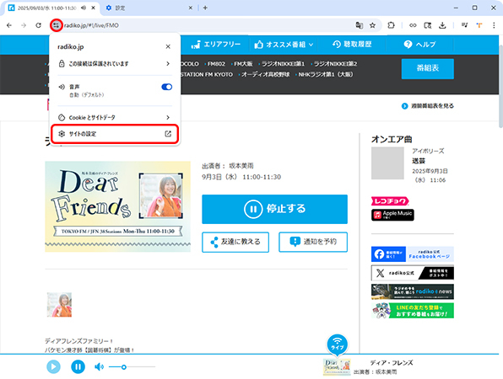This screenshot has width=503, height=379.
Task: Open the Chrome three-dot menu
Action: pos(494,25)
